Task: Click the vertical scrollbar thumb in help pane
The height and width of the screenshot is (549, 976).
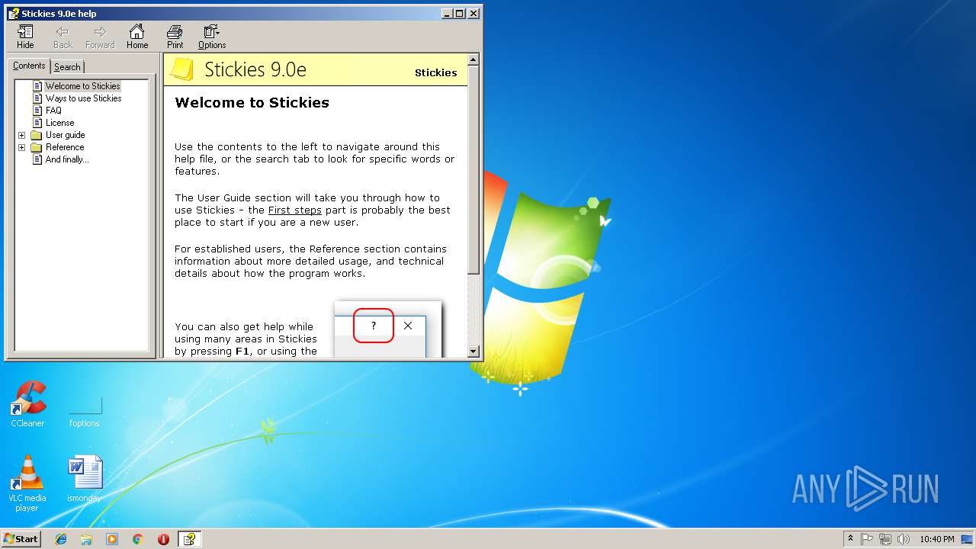Action: [x=474, y=170]
